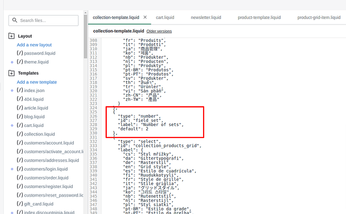Open theme.liquid file

(36, 62)
